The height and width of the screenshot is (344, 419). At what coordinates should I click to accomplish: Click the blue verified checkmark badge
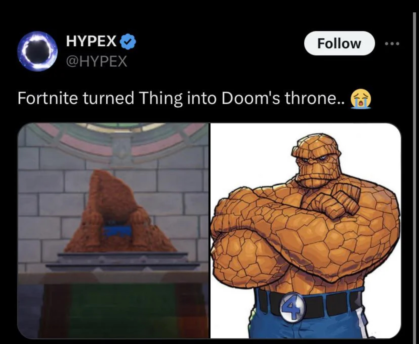(128, 42)
